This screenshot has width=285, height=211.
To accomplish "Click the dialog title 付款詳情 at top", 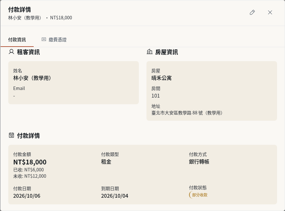I will [x=19, y=10].
